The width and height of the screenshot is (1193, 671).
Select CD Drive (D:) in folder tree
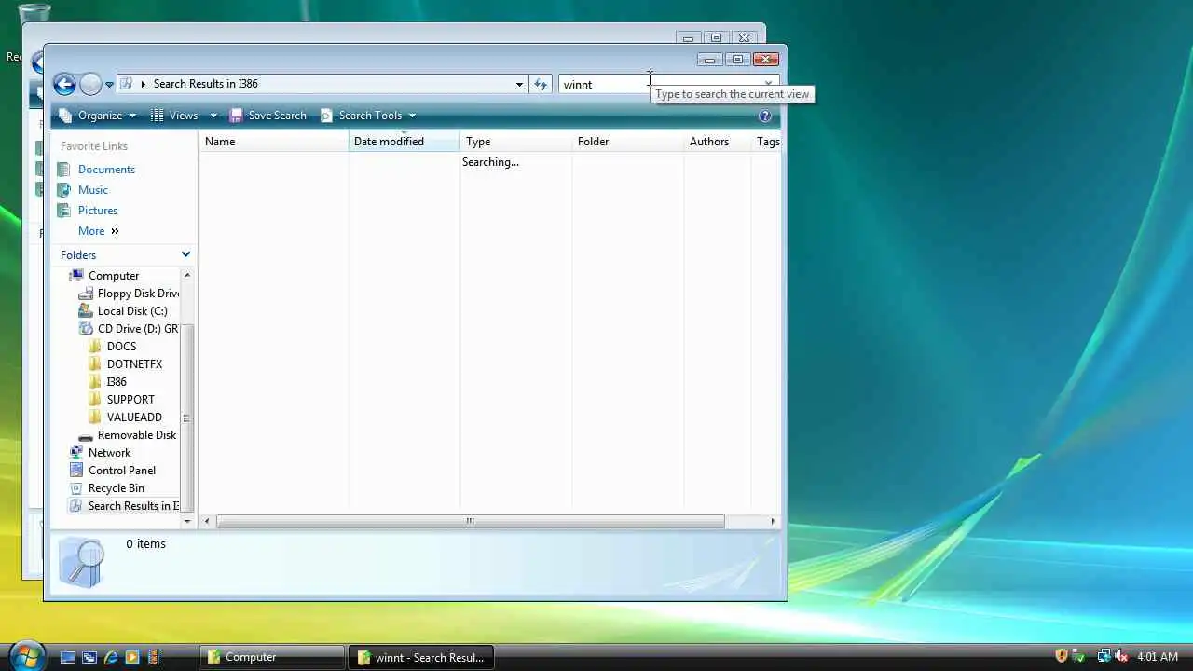click(x=138, y=329)
